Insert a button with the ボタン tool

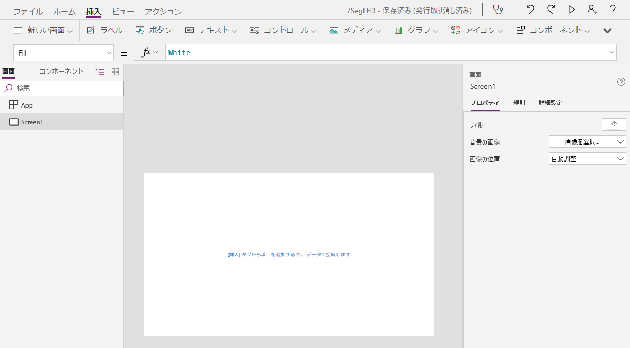coord(154,30)
